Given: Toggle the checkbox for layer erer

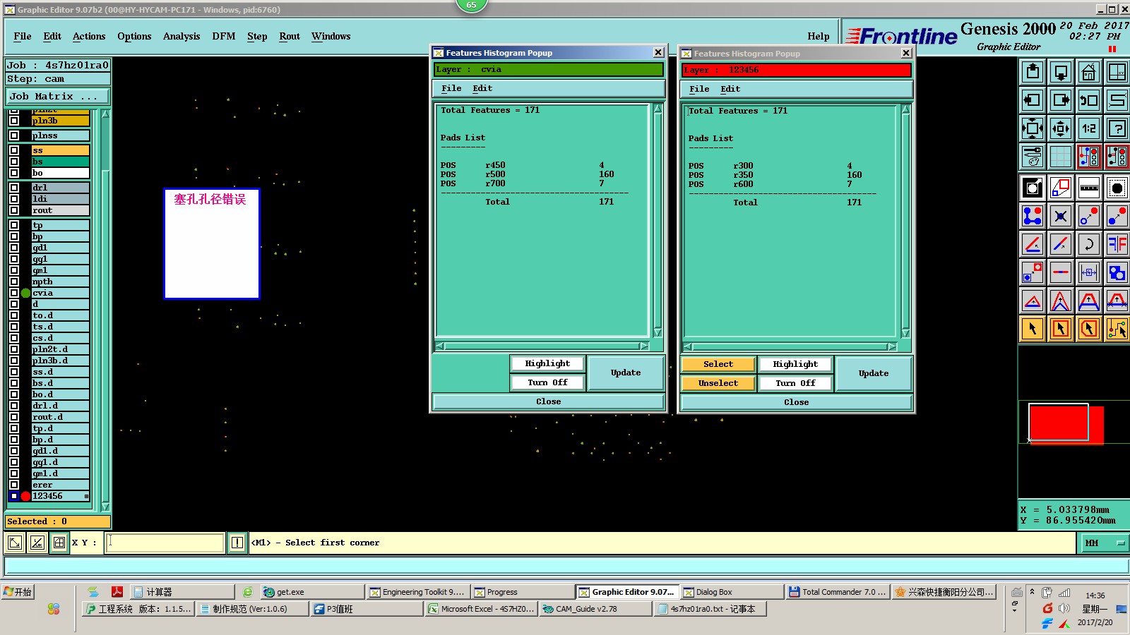Looking at the screenshot, I should 14,485.
